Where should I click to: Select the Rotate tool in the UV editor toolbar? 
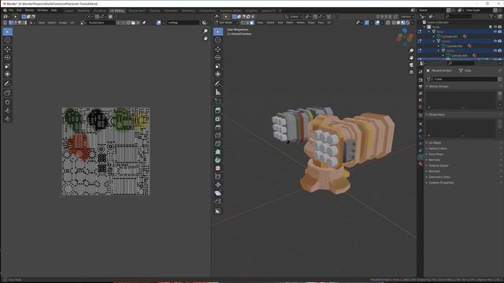(7, 57)
